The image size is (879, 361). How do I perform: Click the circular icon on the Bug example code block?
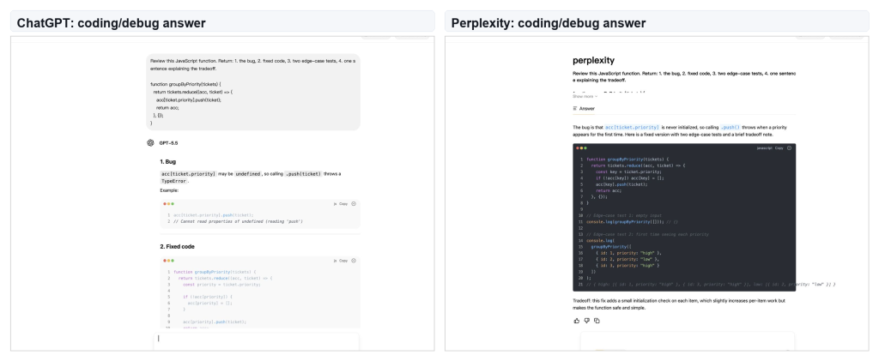click(x=353, y=204)
